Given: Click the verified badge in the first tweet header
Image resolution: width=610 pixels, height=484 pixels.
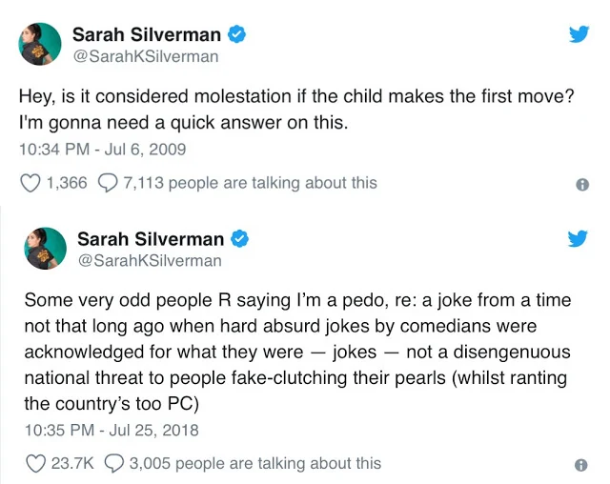Looking at the screenshot, I should pos(238,35).
